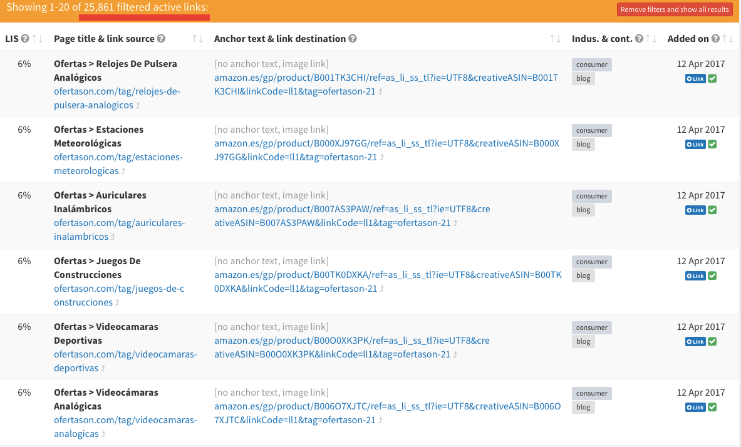
Task: Sort table by LIS column arrows
Action: click(x=38, y=39)
